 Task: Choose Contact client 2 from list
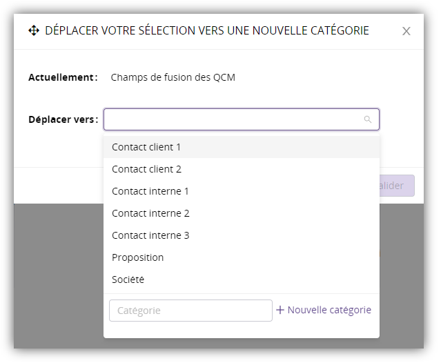click(x=146, y=169)
